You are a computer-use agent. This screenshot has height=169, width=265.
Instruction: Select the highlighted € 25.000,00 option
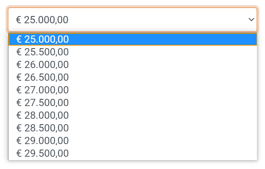[x=132, y=39]
